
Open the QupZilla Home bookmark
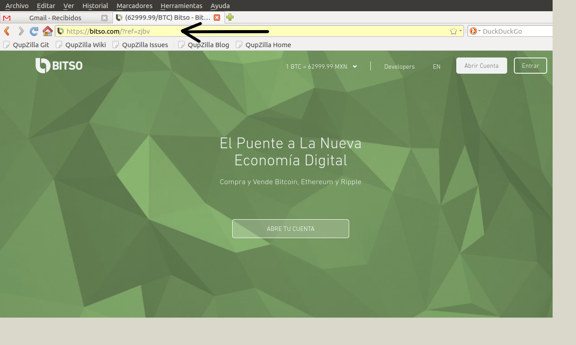pos(264,44)
